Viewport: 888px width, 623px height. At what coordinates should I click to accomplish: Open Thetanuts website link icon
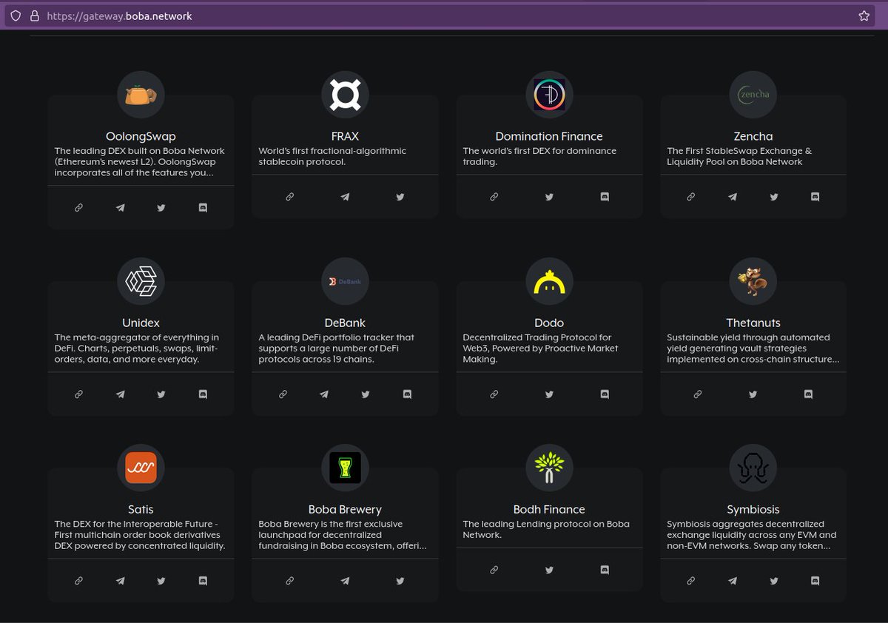coord(698,394)
